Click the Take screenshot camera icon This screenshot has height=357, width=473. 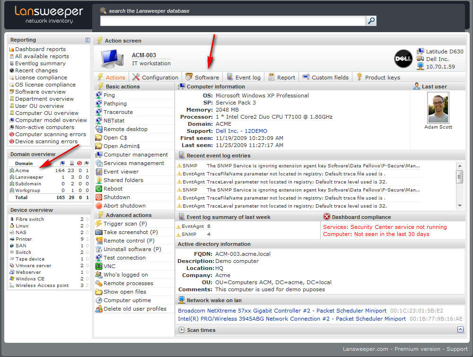point(99,232)
